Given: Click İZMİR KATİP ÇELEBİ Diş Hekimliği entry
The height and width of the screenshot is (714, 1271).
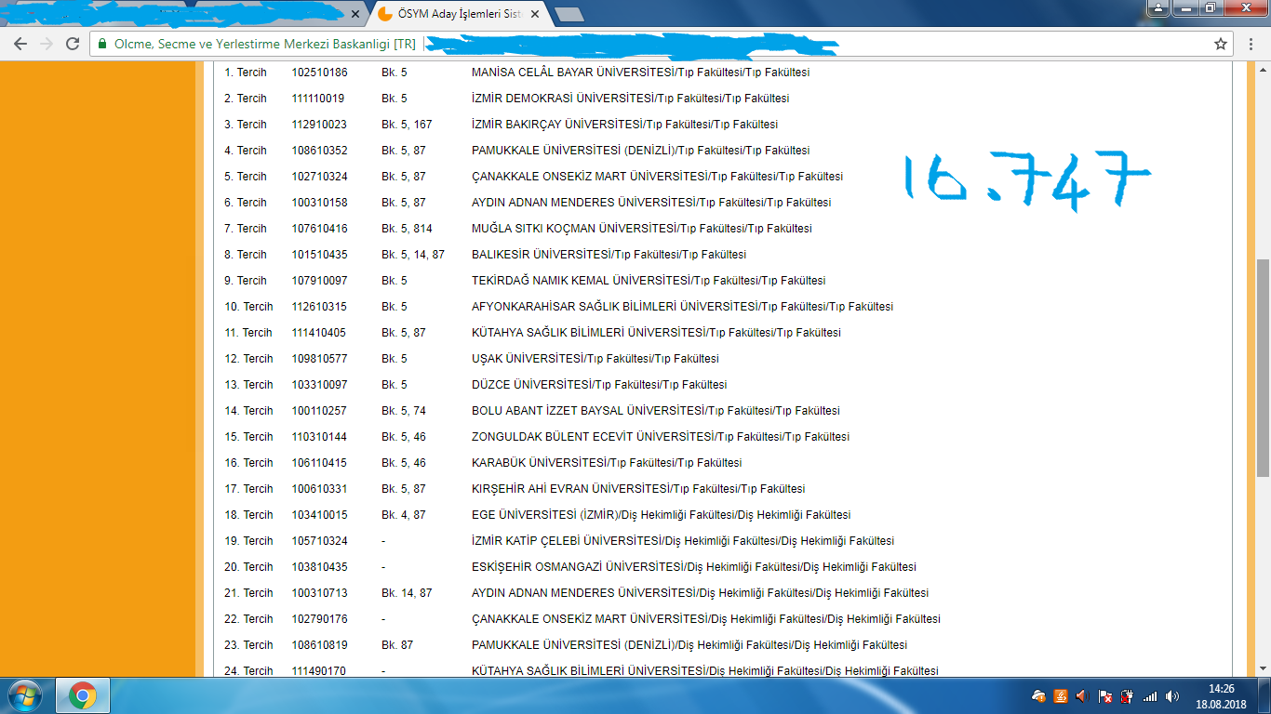Looking at the screenshot, I should [x=683, y=541].
